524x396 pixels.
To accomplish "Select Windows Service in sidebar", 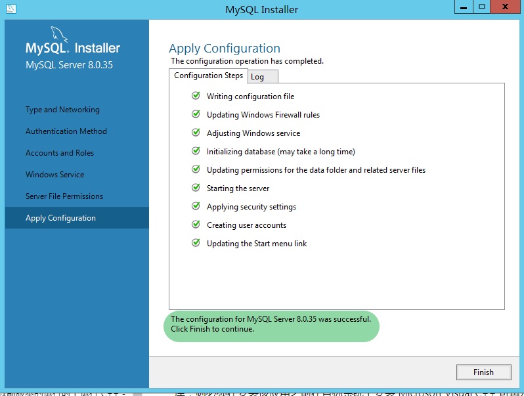I will (55, 175).
